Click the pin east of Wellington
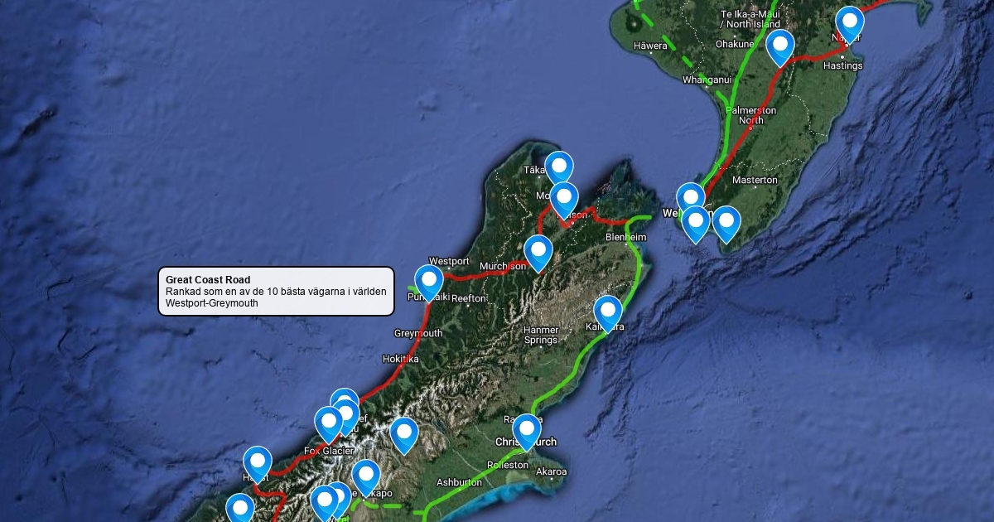The image size is (994, 522). (x=726, y=223)
